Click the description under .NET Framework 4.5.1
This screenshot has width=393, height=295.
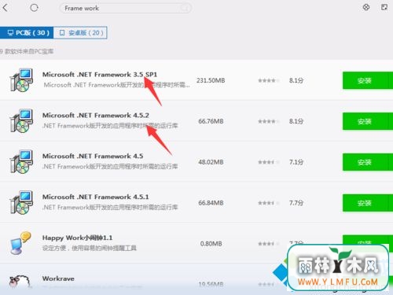click(x=110, y=208)
